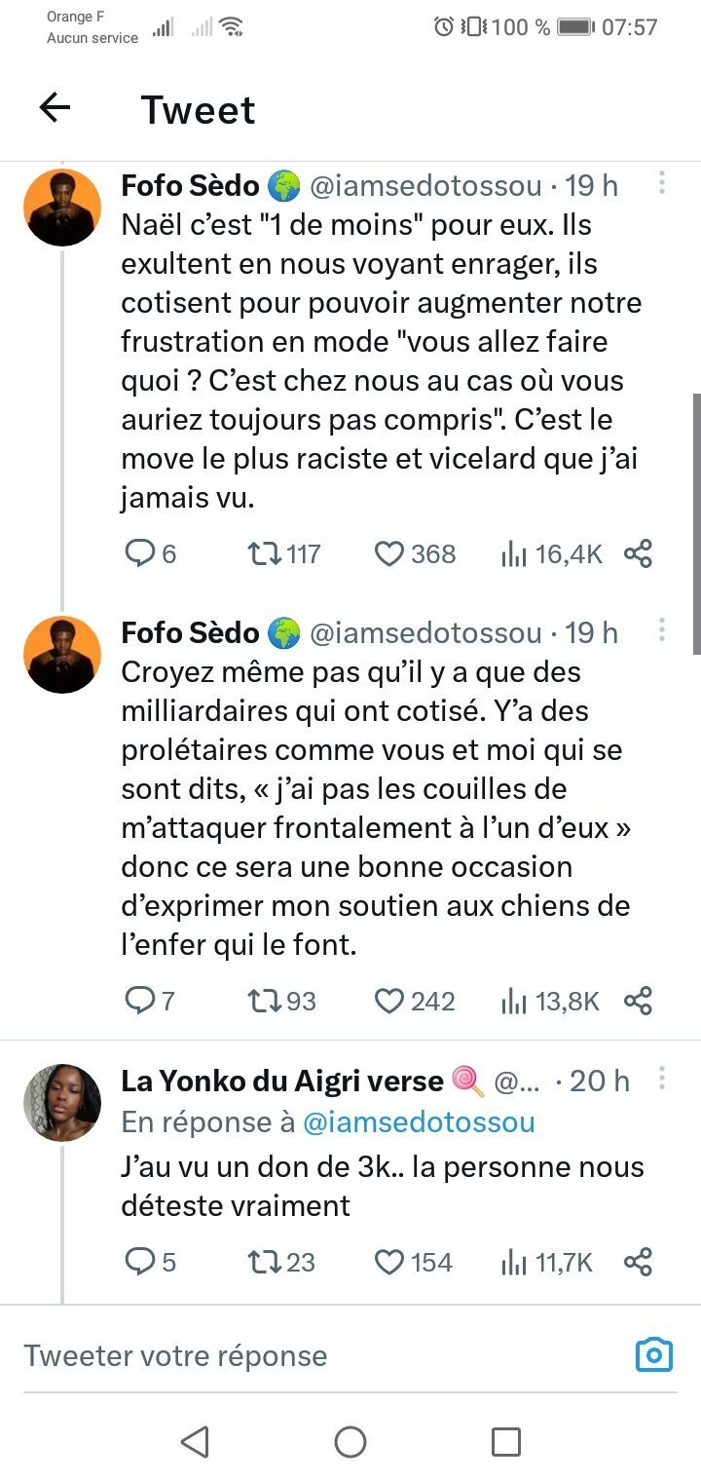Open the @iamsedotossou mention link in reply

[420, 1121]
